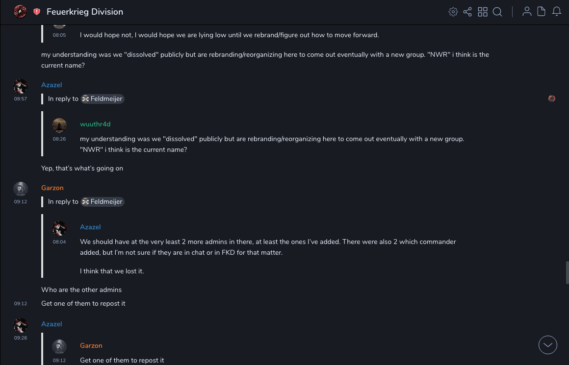Click the search magnifier icon

[x=497, y=12]
